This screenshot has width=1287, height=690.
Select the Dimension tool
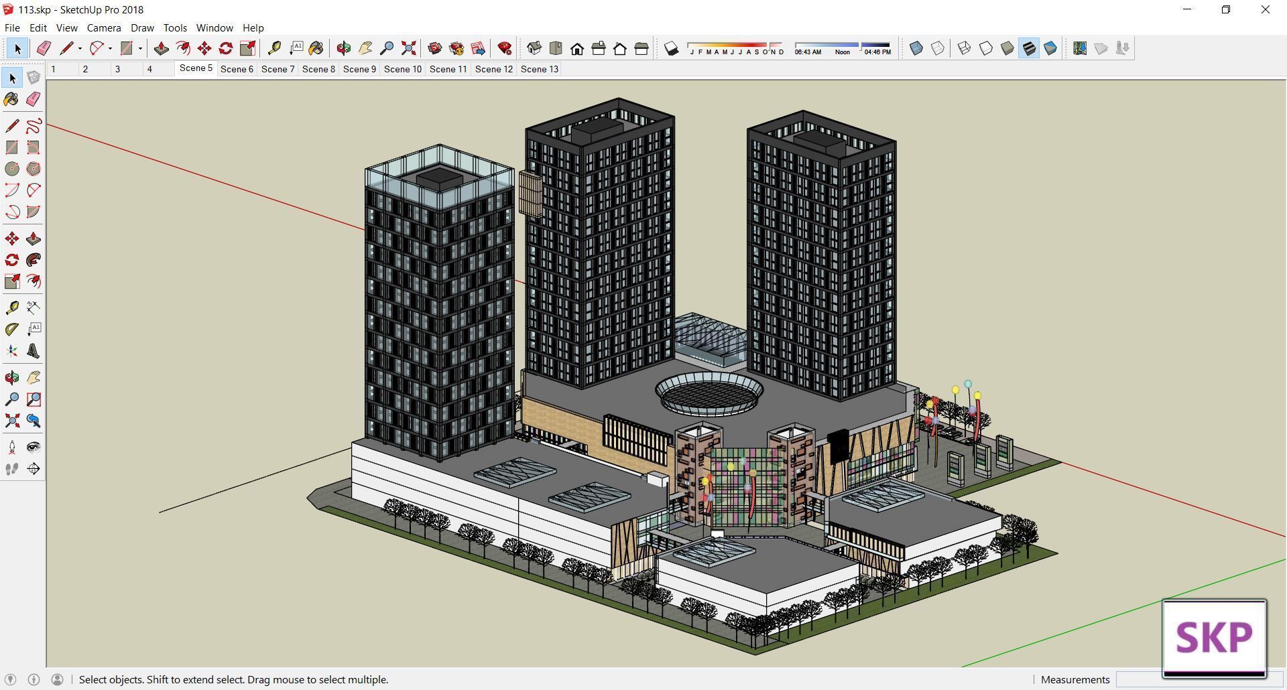point(34,307)
